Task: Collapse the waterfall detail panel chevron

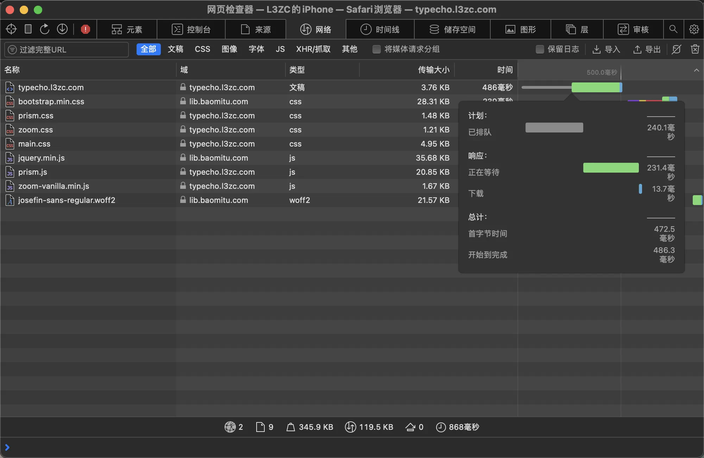Action: 697,70
